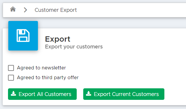Viewport: 186px width, 109px height.
Task: Toggle third party offer via its label text
Action: tap(48, 78)
